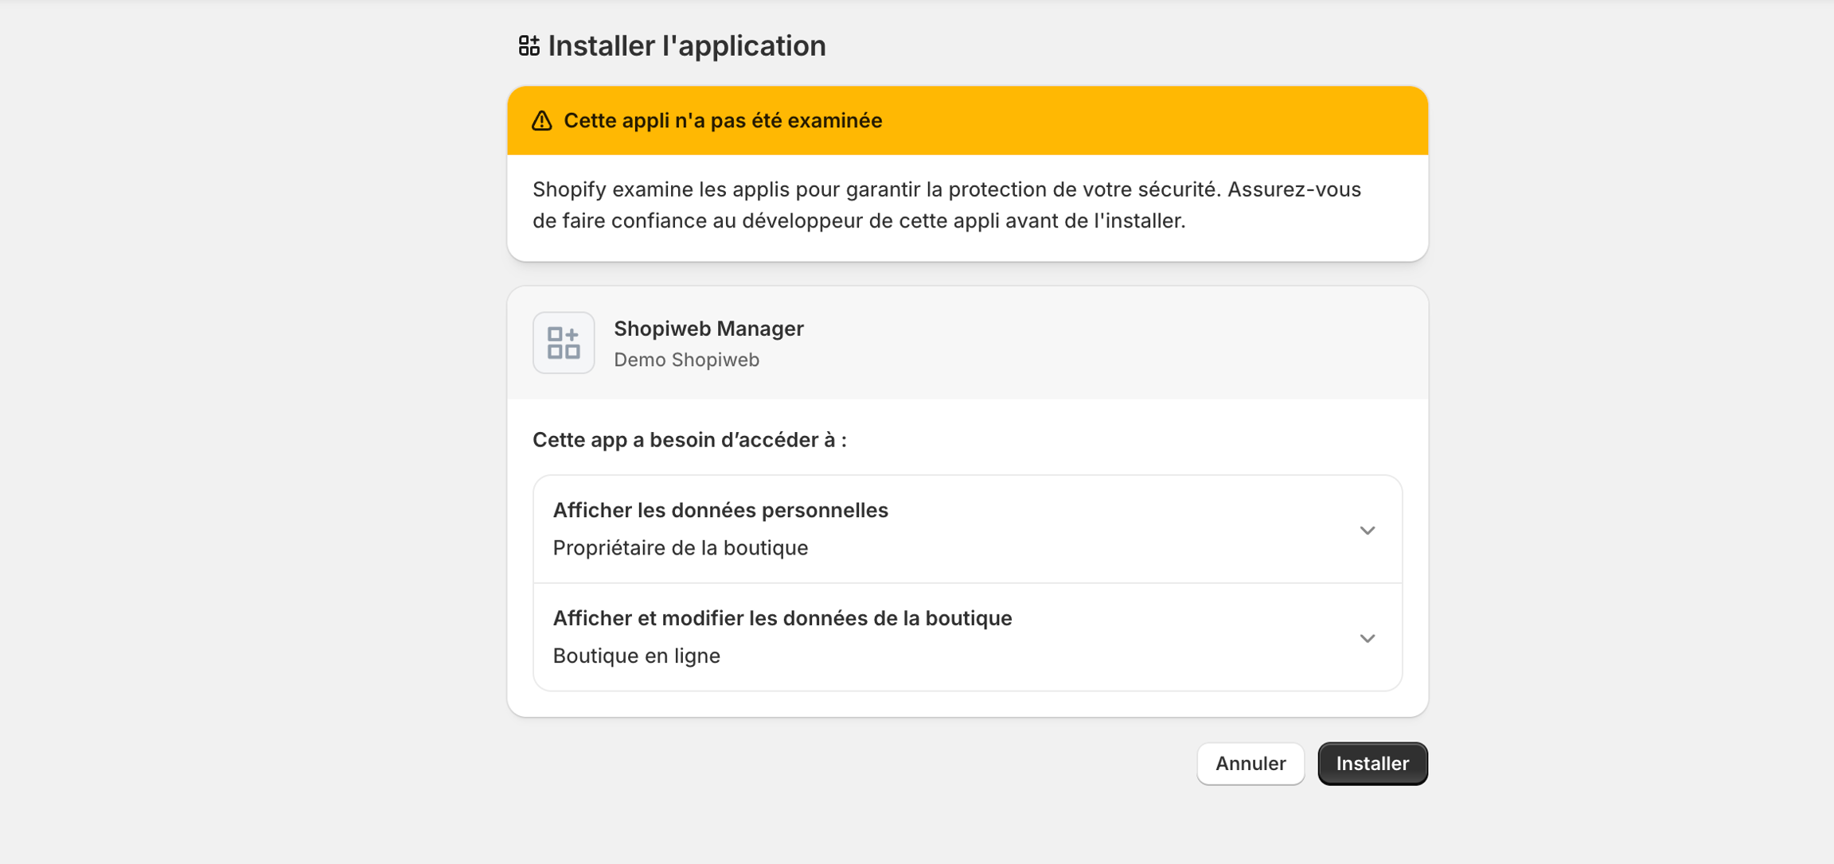Viewport: 1834px width, 864px height.
Task: Click 'Boutique en ligne' subtitle
Action: pos(636,656)
